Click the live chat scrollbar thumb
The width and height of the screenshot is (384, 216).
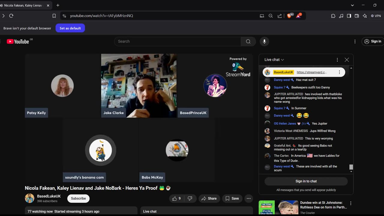[x=351, y=167]
